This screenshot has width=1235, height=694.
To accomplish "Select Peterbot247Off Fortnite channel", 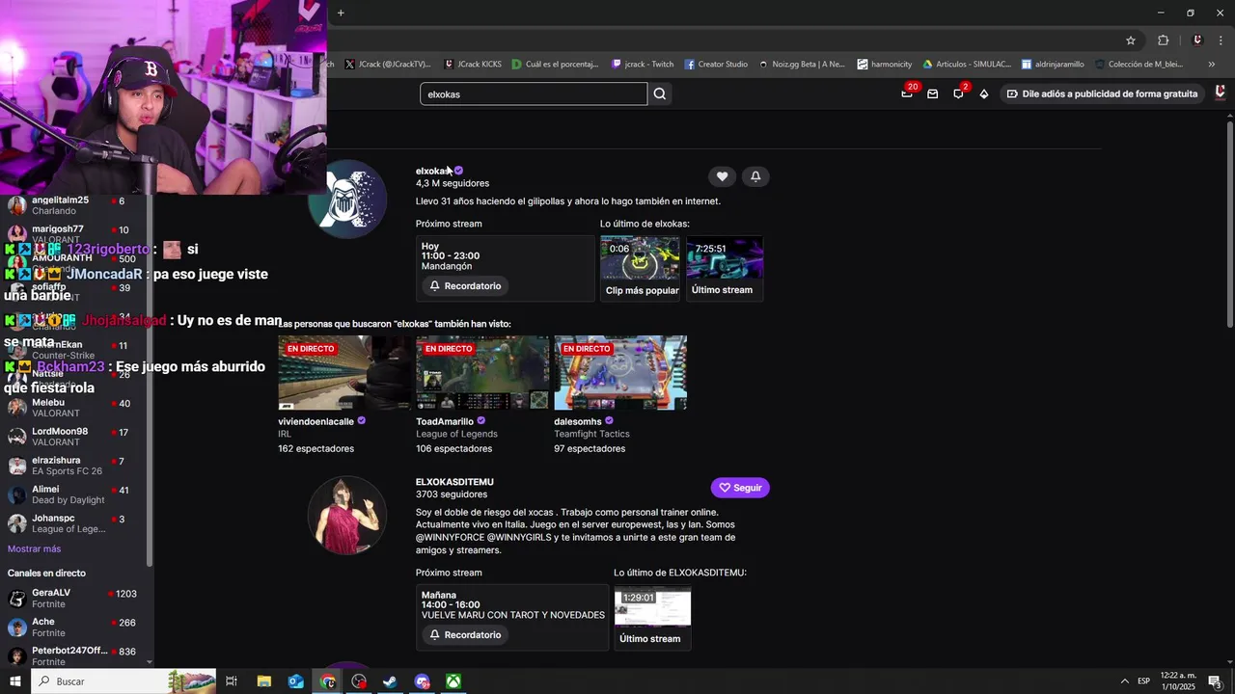I will [75, 655].
